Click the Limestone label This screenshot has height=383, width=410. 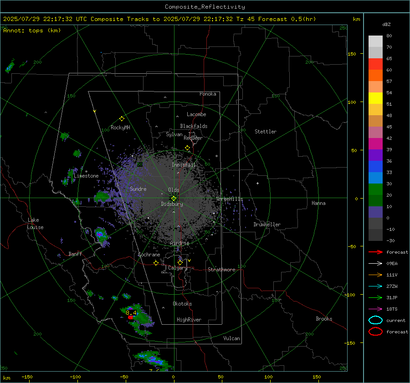point(86,176)
